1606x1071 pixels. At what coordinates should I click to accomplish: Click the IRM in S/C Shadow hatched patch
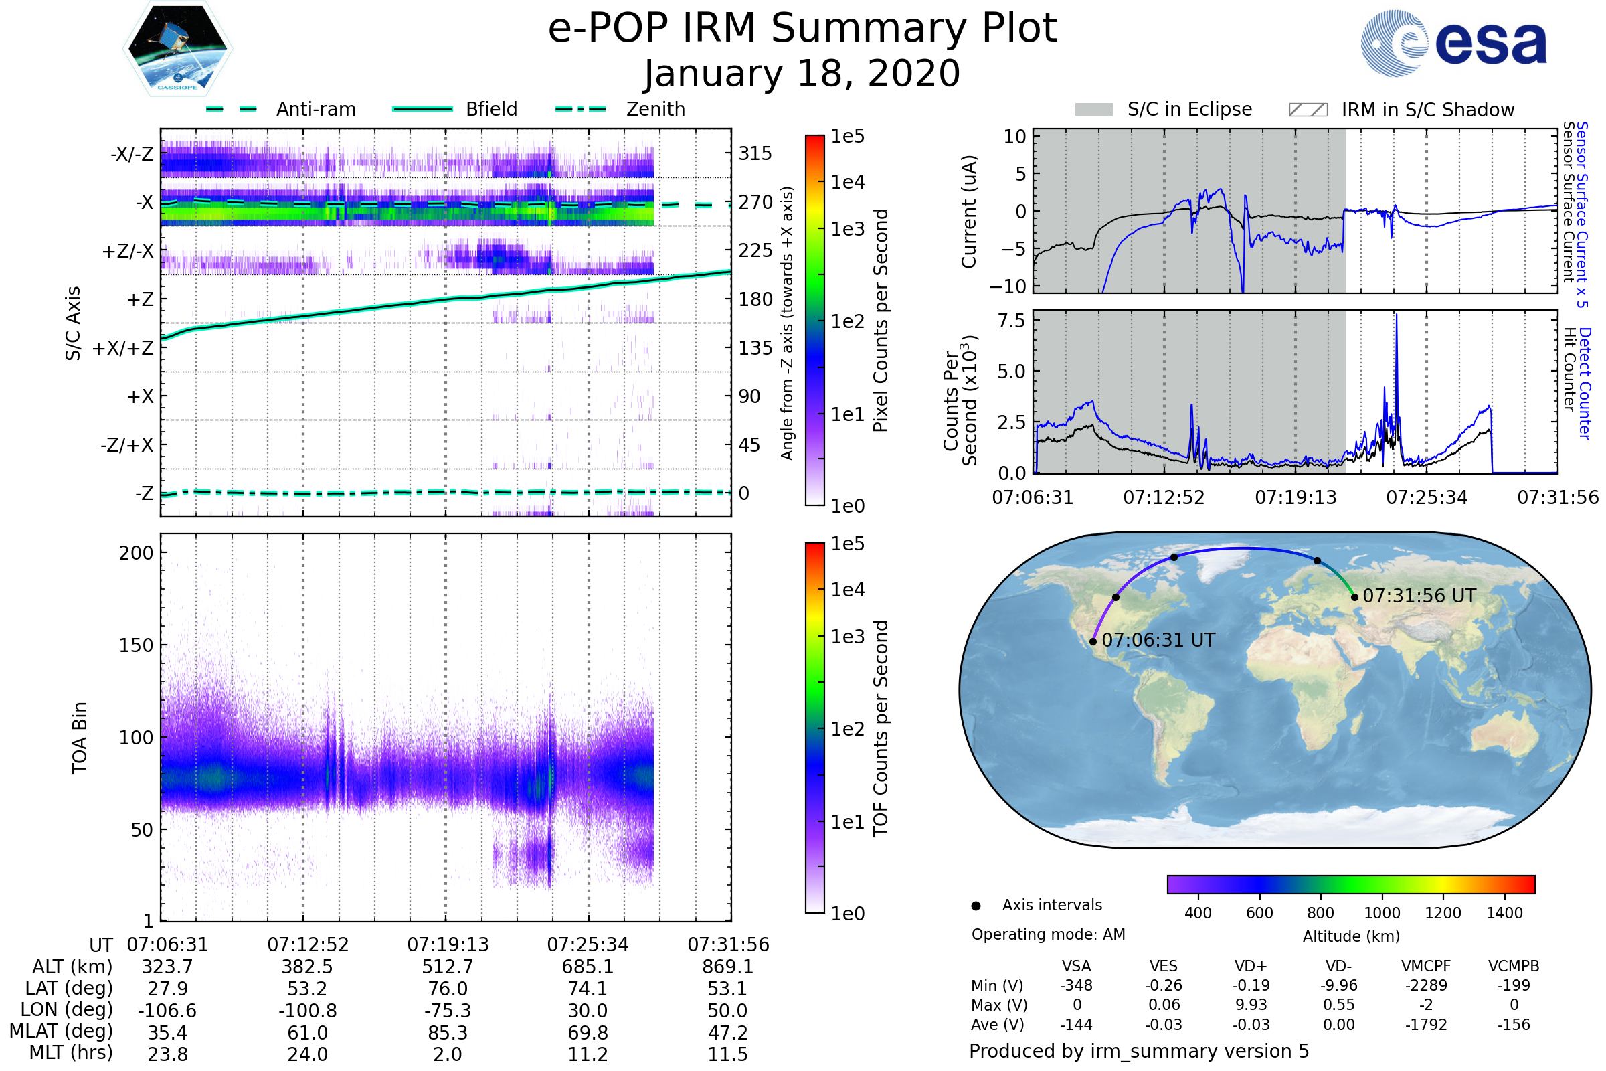click(1308, 110)
